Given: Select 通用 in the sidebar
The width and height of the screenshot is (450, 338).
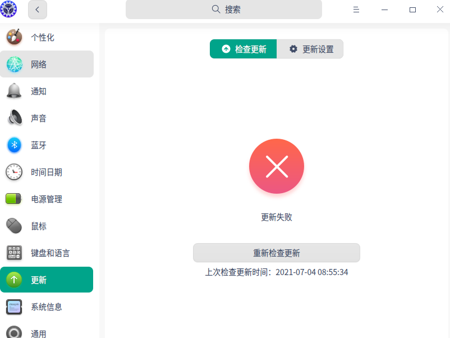Looking at the screenshot, I should coord(39,334).
